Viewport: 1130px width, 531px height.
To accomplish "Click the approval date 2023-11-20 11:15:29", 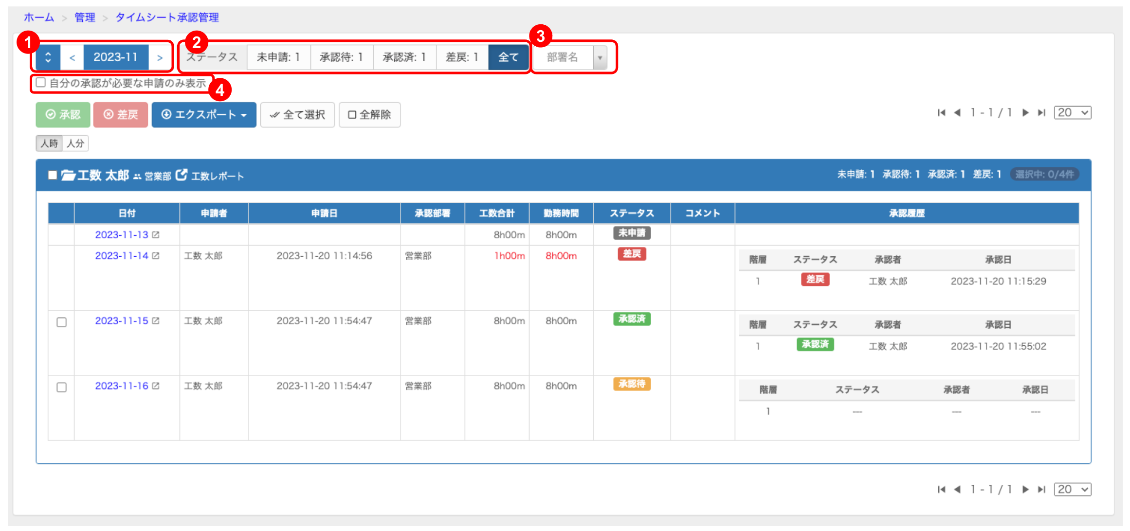I will click(x=998, y=281).
